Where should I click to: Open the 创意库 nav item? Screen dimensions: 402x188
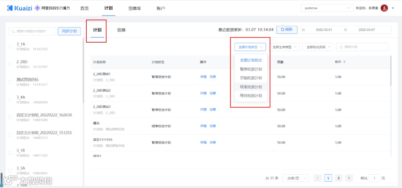(135, 8)
